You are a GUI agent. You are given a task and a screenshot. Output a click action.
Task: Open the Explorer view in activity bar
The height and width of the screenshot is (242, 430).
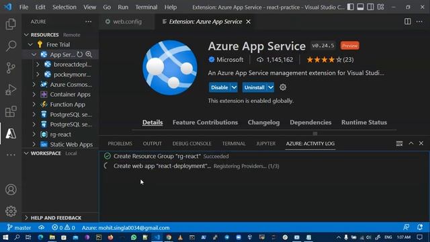tap(11, 24)
